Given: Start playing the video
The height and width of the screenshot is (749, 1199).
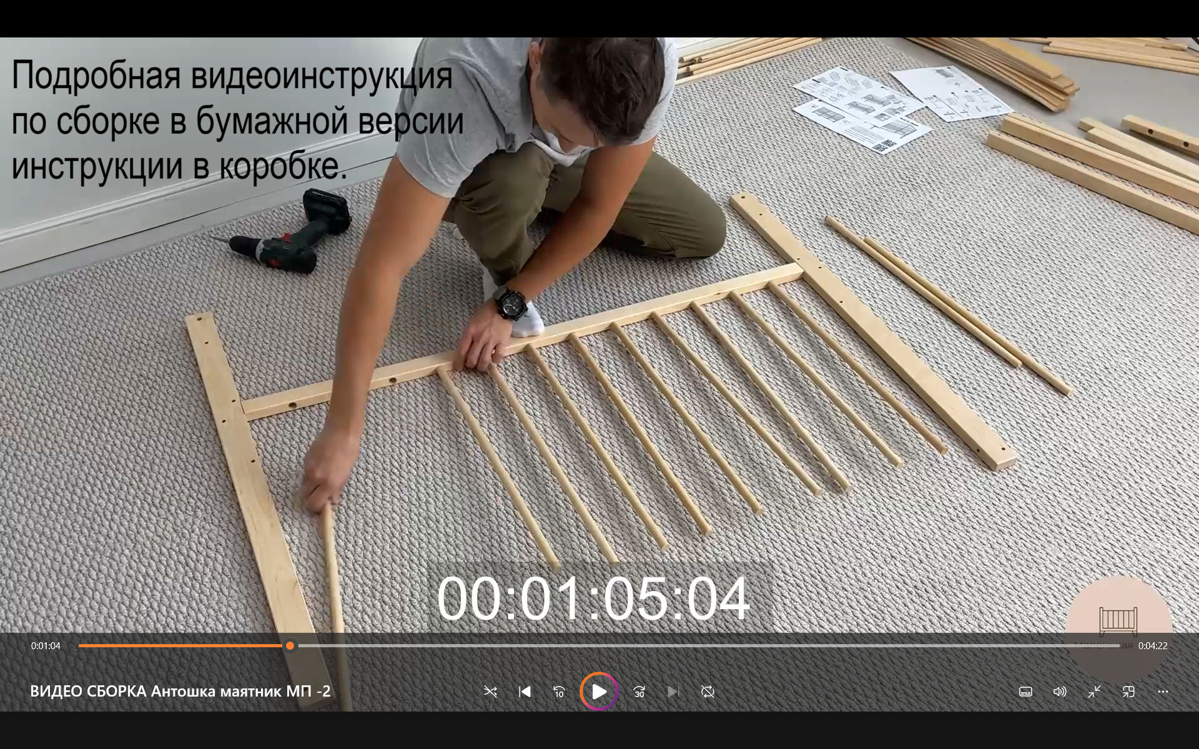Looking at the screenshot, I should 599,692.
